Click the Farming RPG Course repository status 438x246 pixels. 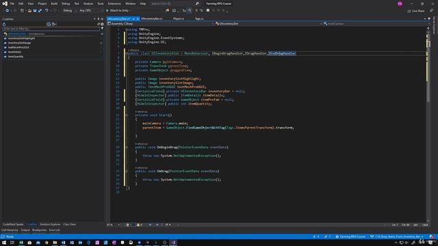pyautogui.click(x=350, y=237)
